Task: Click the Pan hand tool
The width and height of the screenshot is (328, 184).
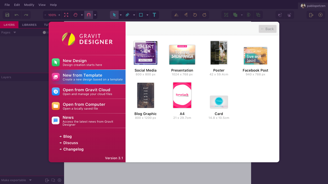Action: click(75, 15)
